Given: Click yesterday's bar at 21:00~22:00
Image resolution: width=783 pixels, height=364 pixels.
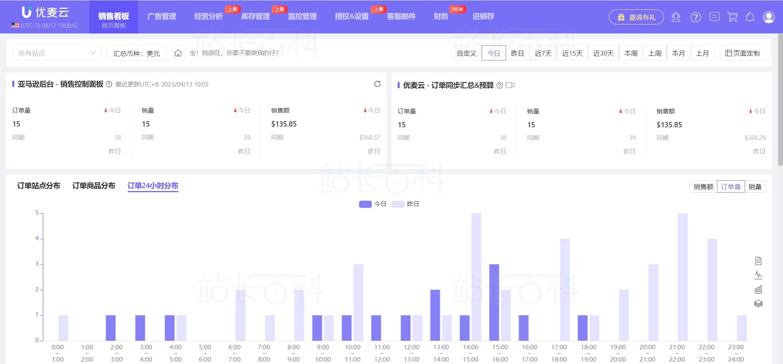Looking at the screenshot, I should 683,277.
